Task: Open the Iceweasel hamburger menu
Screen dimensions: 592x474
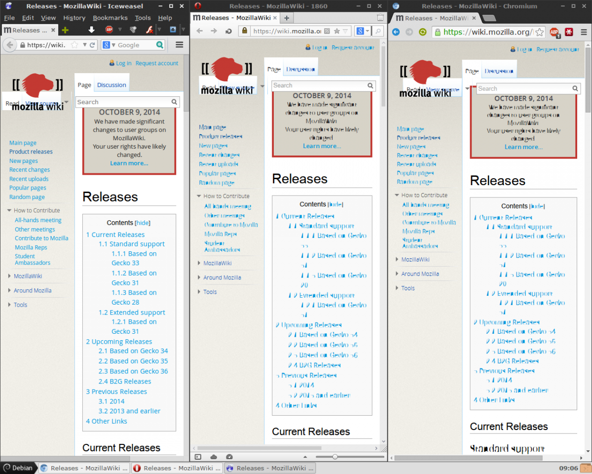Action: (x=179, y=45)
